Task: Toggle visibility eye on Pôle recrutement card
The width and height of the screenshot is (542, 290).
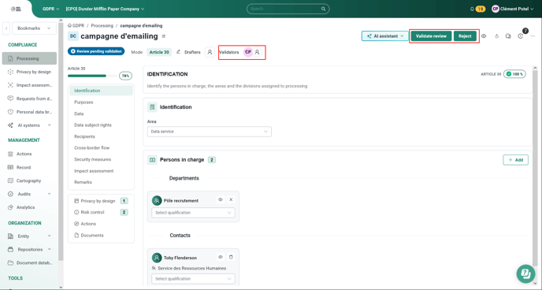Action: point(221,200)
